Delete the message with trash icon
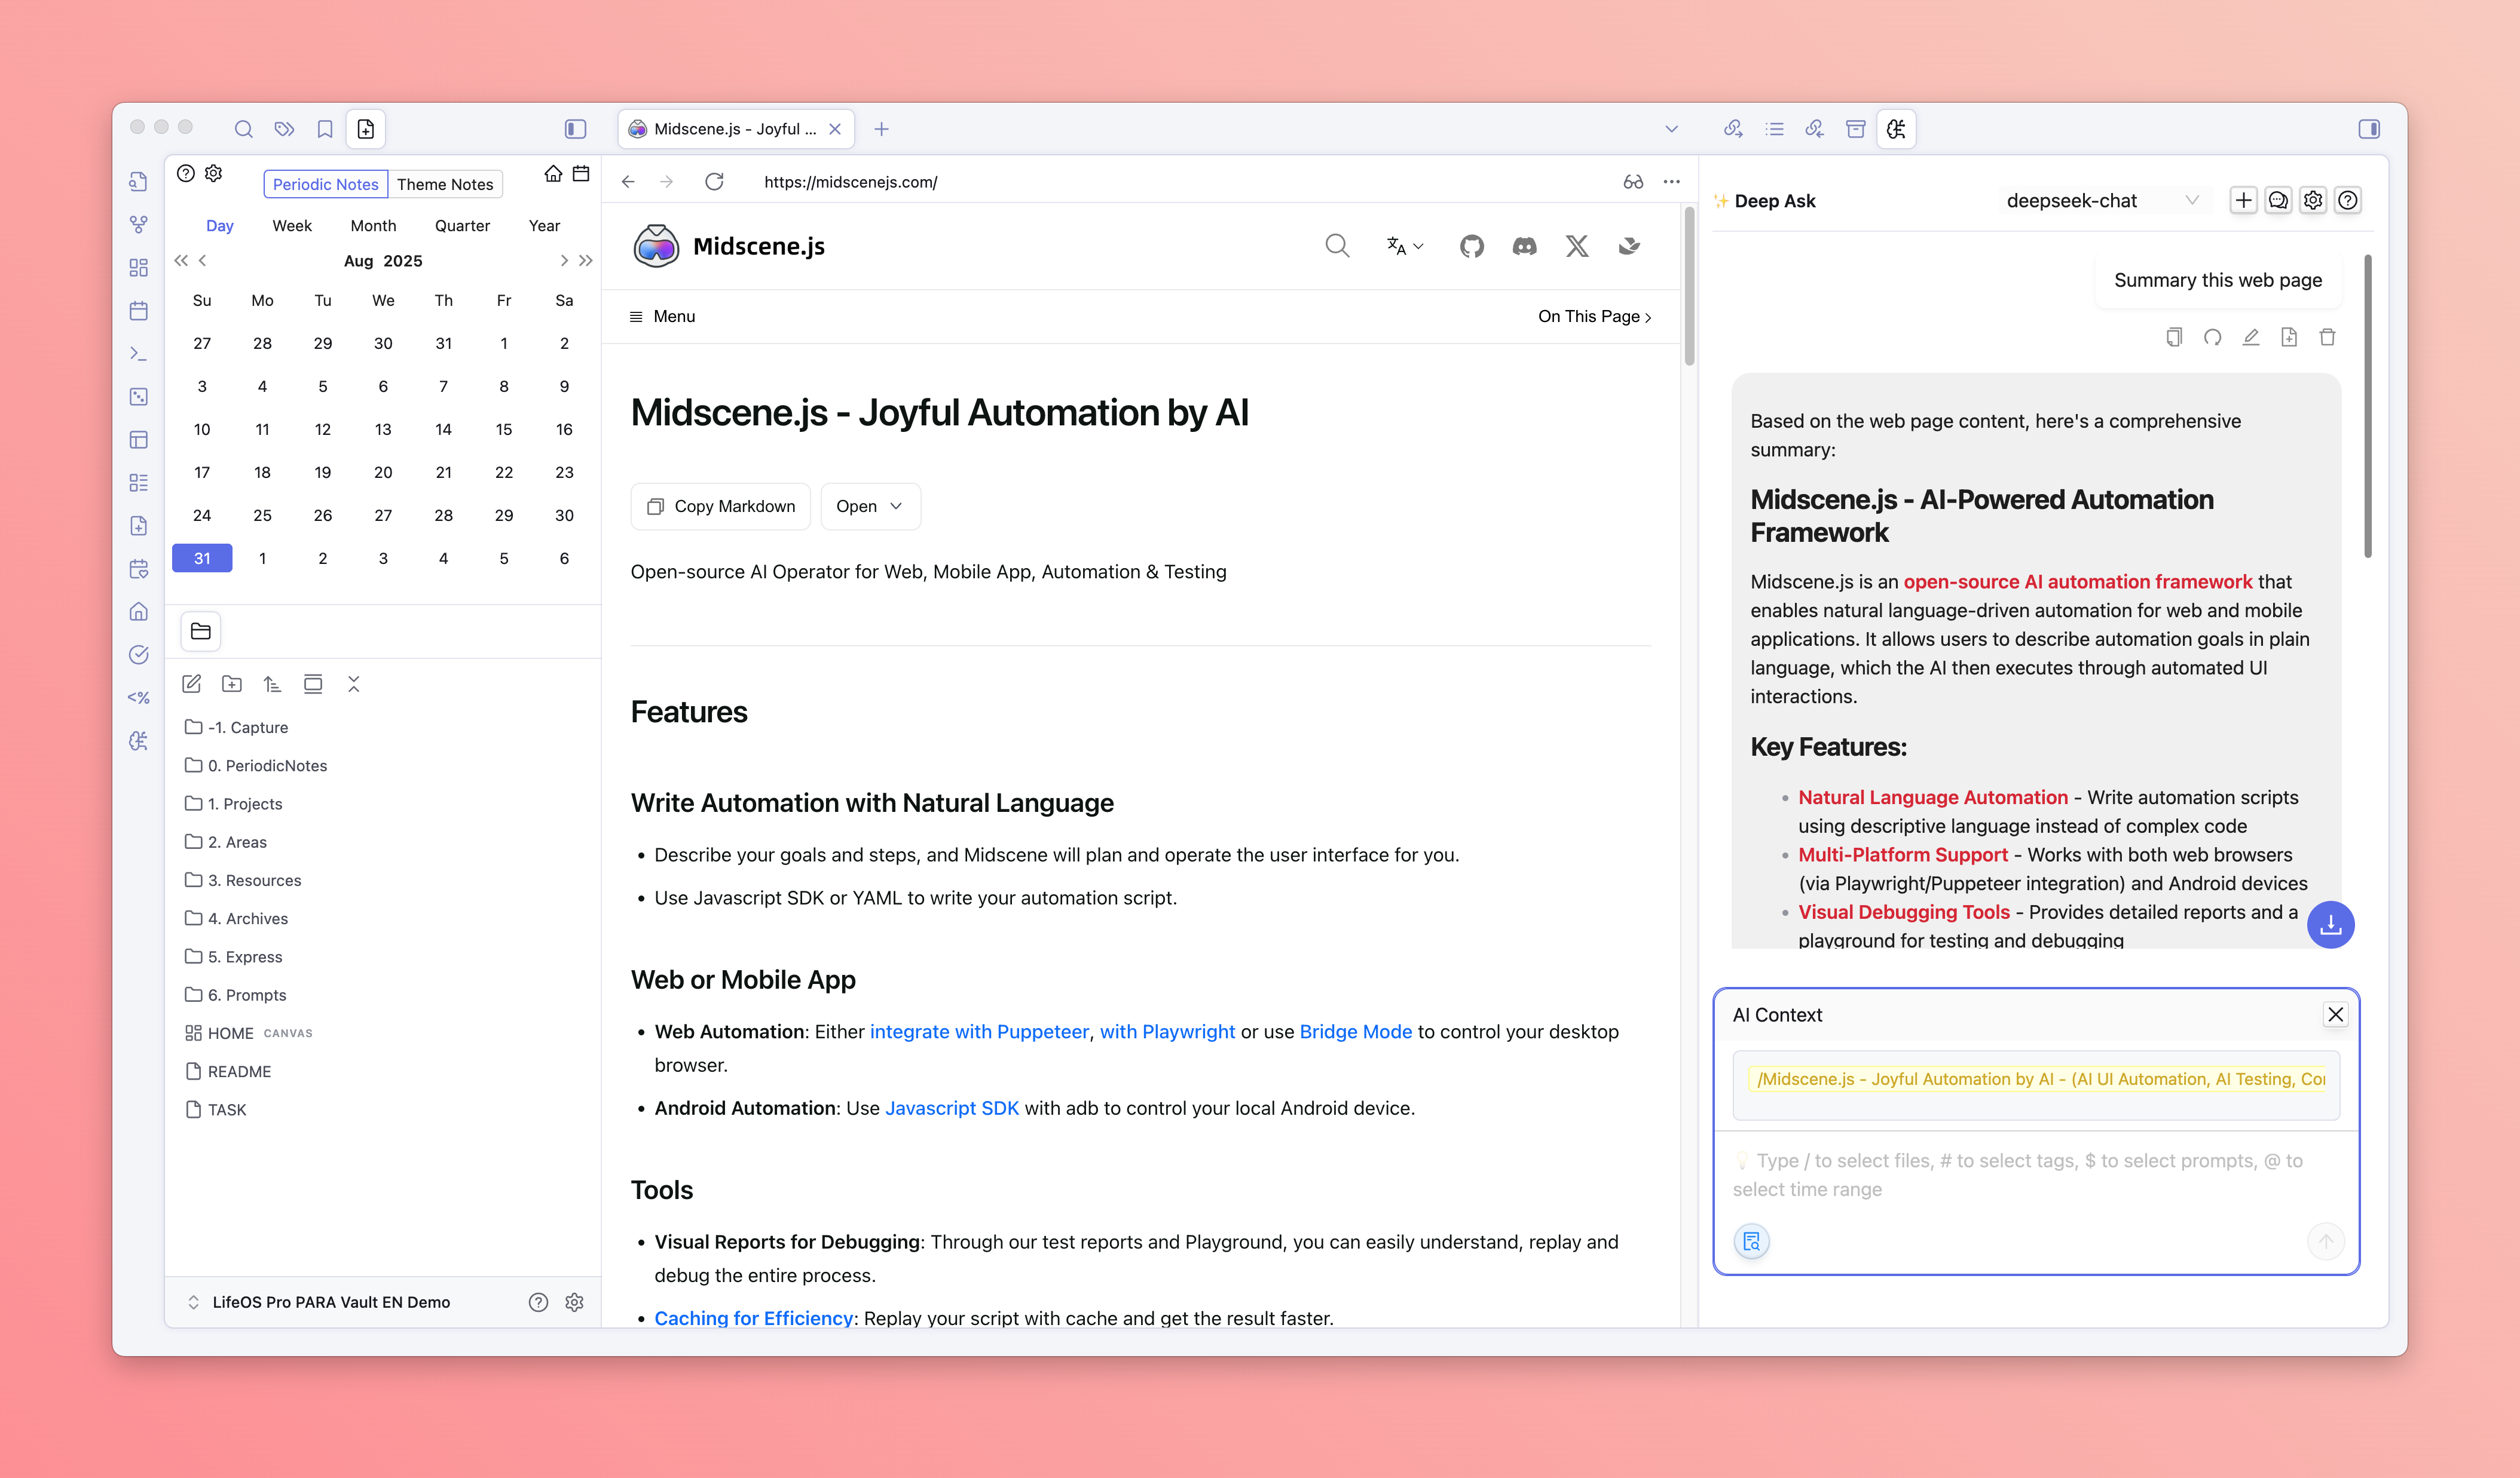 pos(2327,338)
